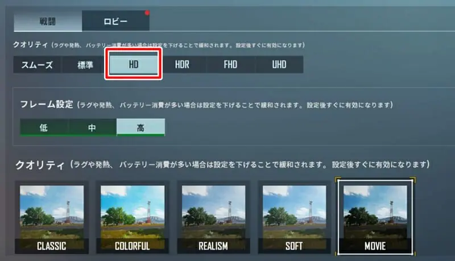
Task: Set graphics quality to HDR
Action: [182, 64]
